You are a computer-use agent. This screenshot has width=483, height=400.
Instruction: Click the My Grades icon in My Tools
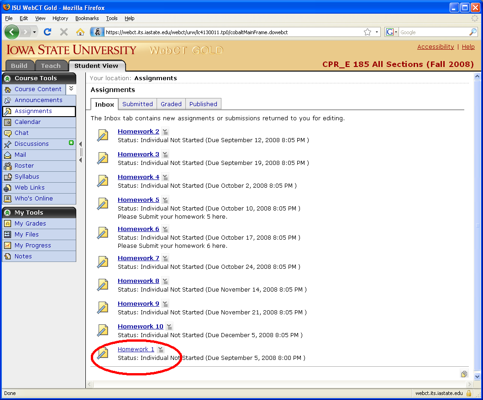point(7,224)
